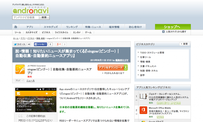This screenshot has height=122, width=203.
Task: Open the 特集・ニュース navigation tab
Action: [x=93, y=27]
